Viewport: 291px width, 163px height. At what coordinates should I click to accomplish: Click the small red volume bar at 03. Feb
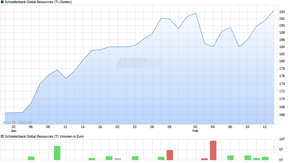click(x=204, y=159)
